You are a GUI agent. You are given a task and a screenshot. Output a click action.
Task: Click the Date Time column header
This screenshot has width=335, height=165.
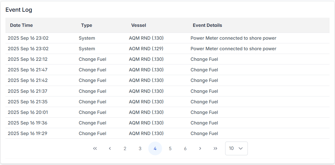pos(22,25)
